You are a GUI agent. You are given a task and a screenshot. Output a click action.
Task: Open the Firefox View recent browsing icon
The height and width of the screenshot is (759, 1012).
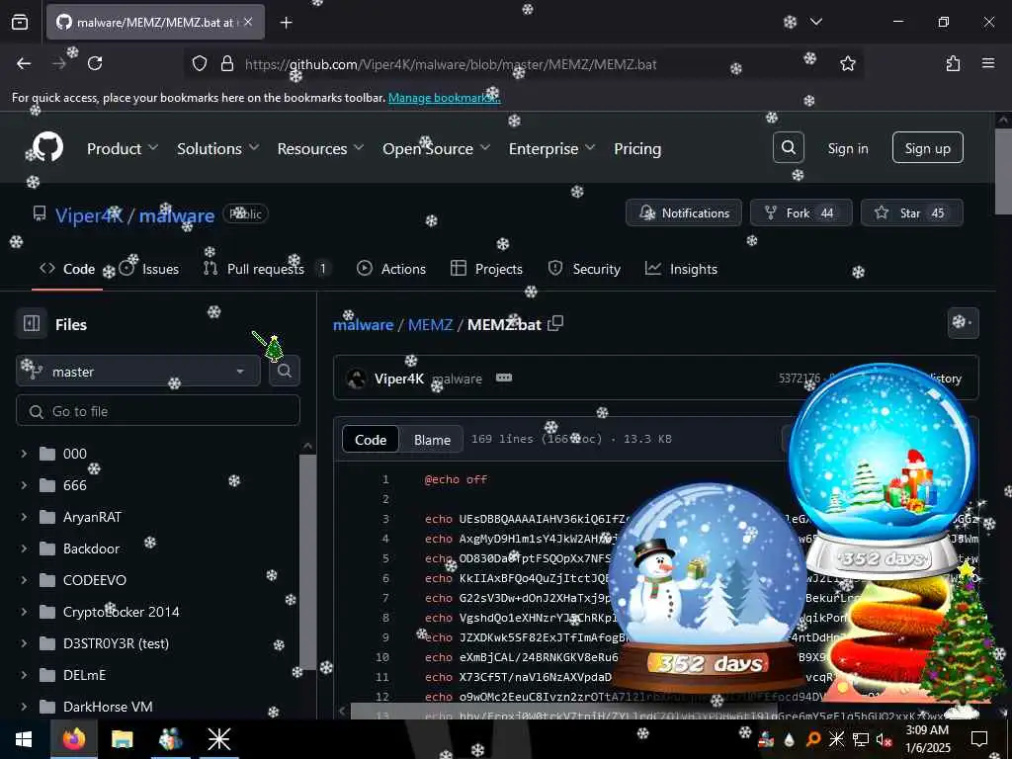(x=20, y=23)
